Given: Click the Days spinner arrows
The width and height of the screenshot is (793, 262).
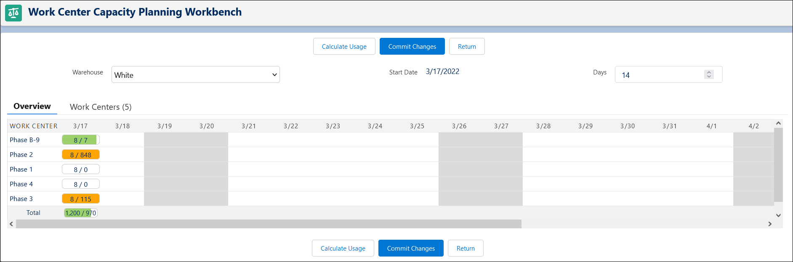Looking at the screenshot, I should click(709, 74).
